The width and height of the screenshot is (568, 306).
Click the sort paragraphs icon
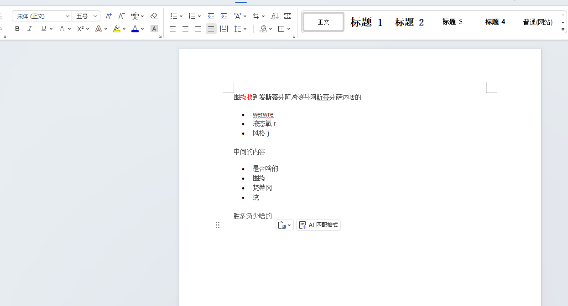pos(274,16)
